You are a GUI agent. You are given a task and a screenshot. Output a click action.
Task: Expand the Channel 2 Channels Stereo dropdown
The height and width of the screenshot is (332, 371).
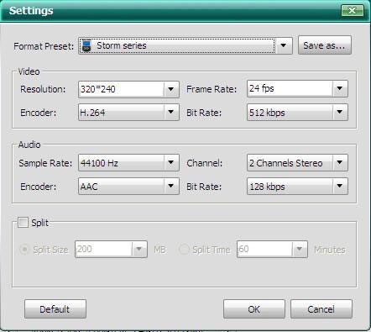[x=297, y=163]
